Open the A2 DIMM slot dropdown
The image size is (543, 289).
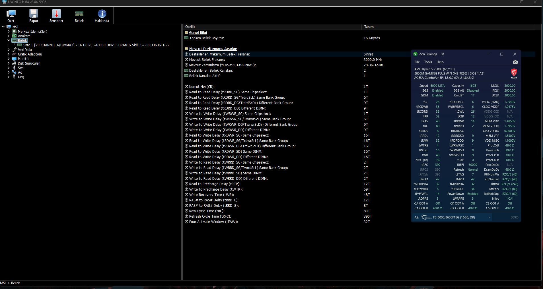click(x=452, y=217)
